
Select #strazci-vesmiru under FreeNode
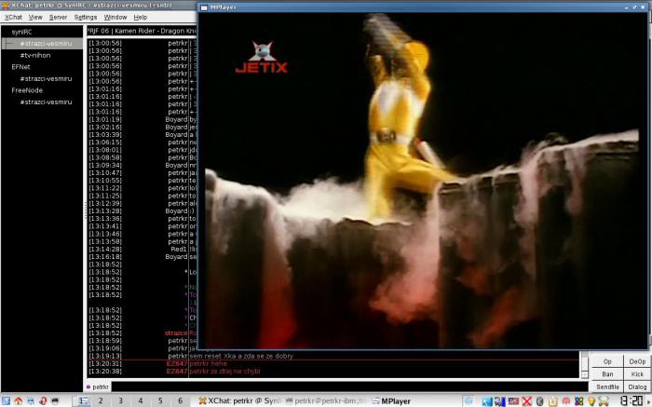coord(46,102)
